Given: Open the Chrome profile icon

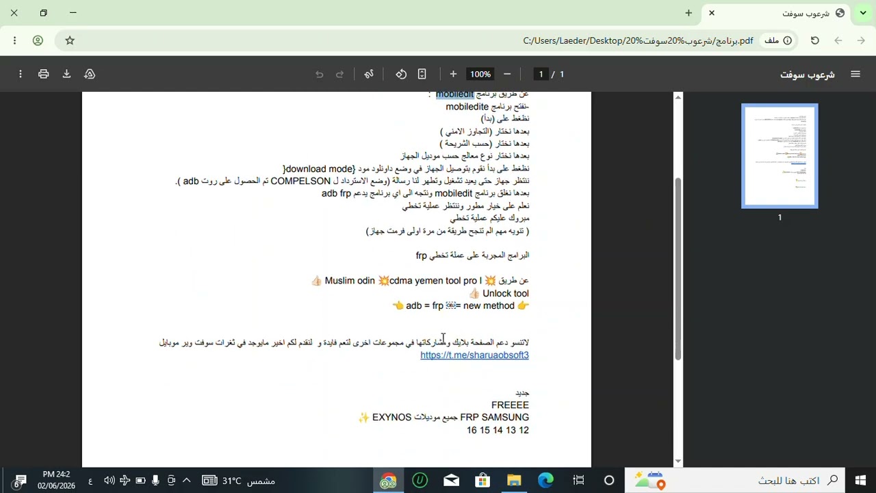Looking at the screenshot, I should 38,40.
